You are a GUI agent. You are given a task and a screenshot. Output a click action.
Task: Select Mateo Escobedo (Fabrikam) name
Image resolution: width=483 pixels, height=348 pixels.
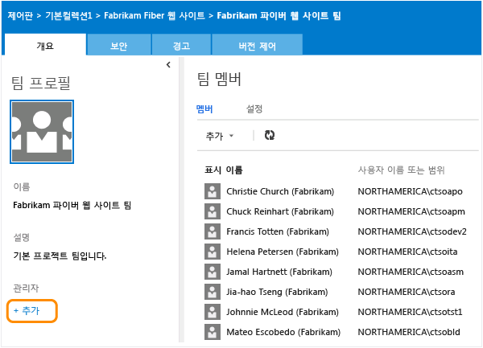click(283, 332)
